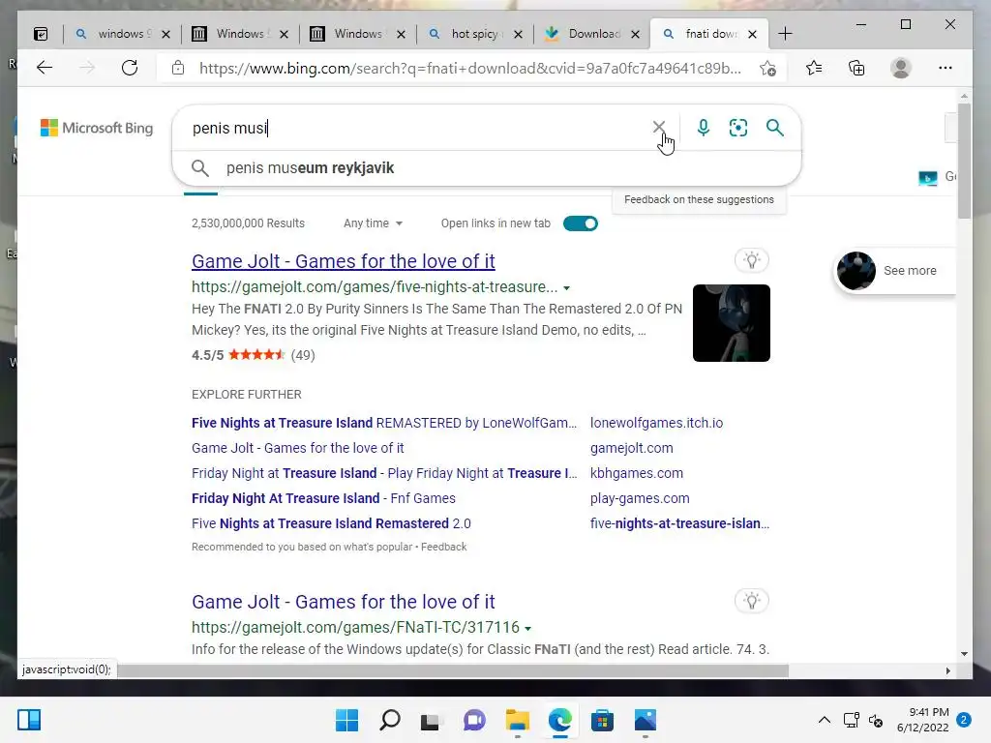Image resolution: width=991 pixels, height=743 pixels.
Task: Toggle Open links in new tab
Action: (x=581, y=223)
